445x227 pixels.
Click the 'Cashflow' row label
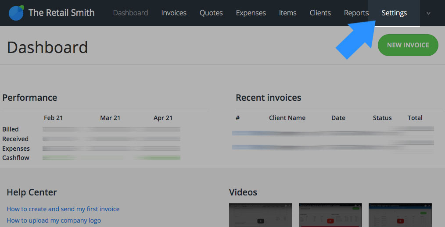click(x=16, y=158)
